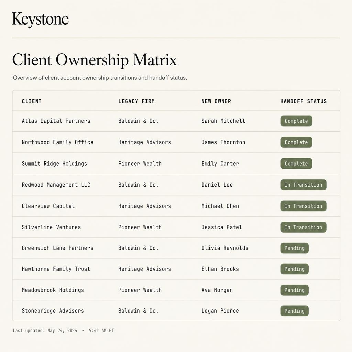Screen dimensions: 352x352
Task: Select the Hawthorne Family Trust client cell
Action: tap(56, 269)
